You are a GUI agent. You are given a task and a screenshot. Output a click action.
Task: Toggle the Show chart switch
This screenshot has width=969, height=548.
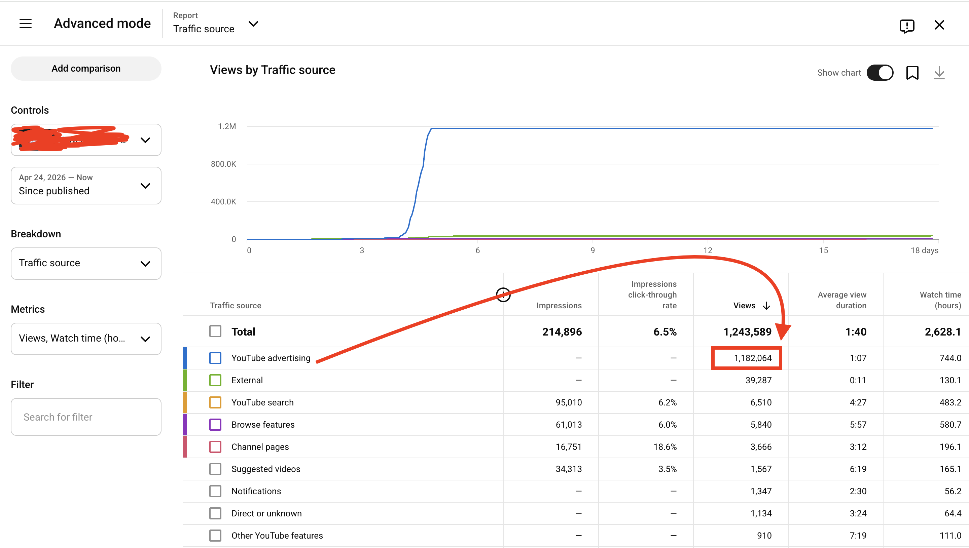880,73
